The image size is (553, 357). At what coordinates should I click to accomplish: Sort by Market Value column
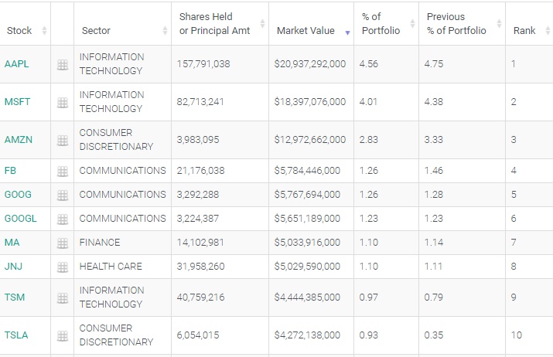(306, 31)
